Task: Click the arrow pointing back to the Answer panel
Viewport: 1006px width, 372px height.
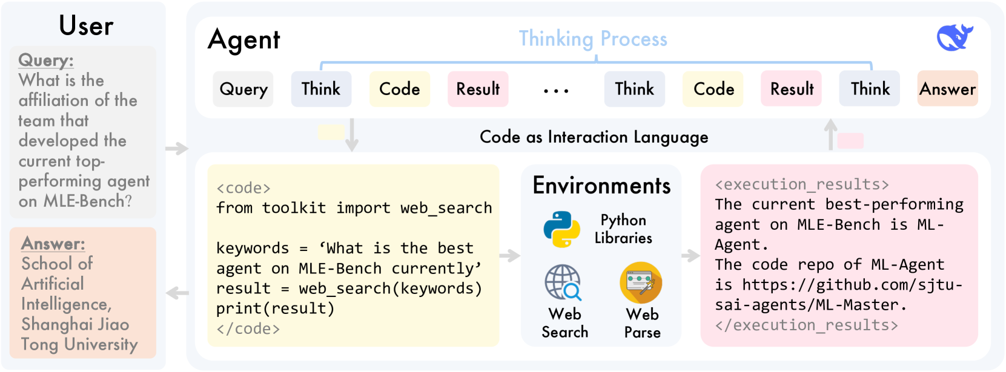Action: [x=177, y=293]
